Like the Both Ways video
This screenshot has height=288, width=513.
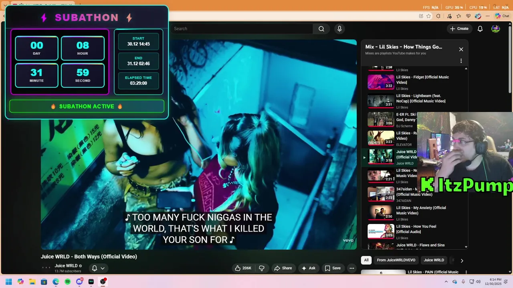pos(243,268)
